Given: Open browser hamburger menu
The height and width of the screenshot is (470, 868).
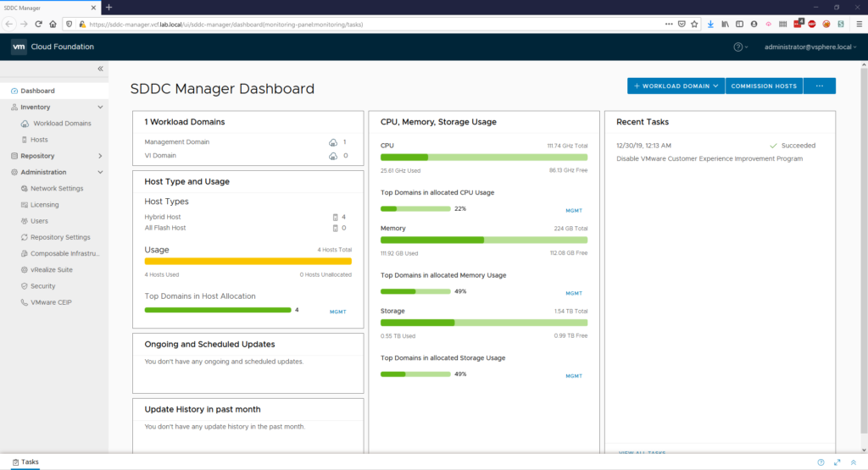Looking at the screenshot, I should (x=860, y=25).
